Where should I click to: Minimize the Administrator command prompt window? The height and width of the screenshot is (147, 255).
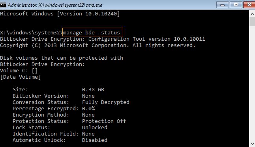tap(223, 5)
